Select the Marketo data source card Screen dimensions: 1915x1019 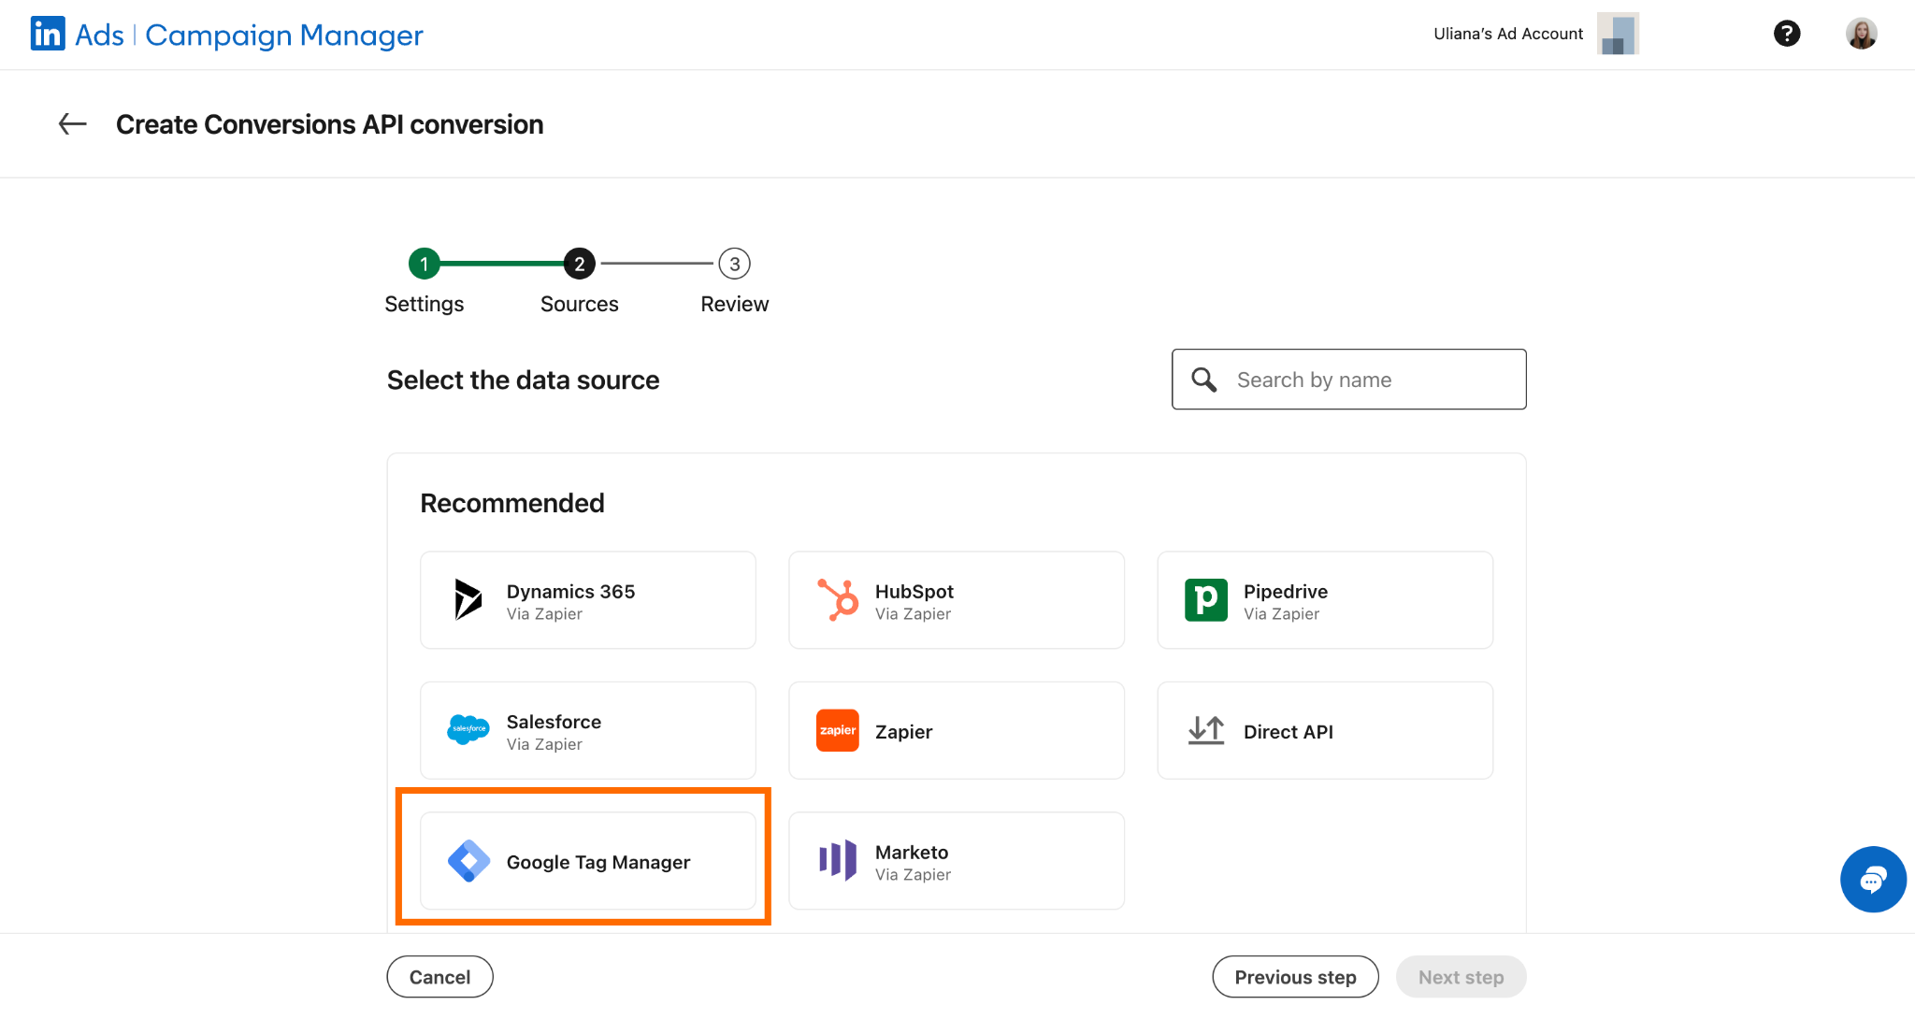(x=957, y=861)
